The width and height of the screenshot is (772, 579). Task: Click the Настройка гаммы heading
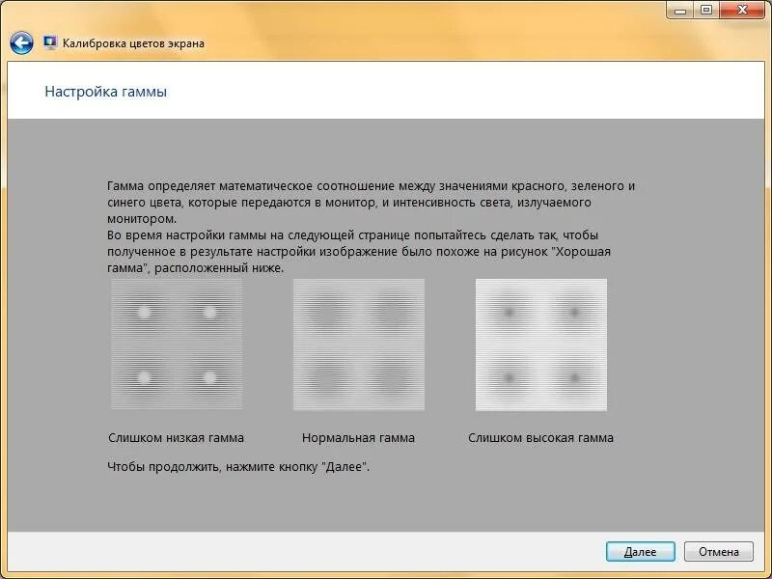pos(106,92)
